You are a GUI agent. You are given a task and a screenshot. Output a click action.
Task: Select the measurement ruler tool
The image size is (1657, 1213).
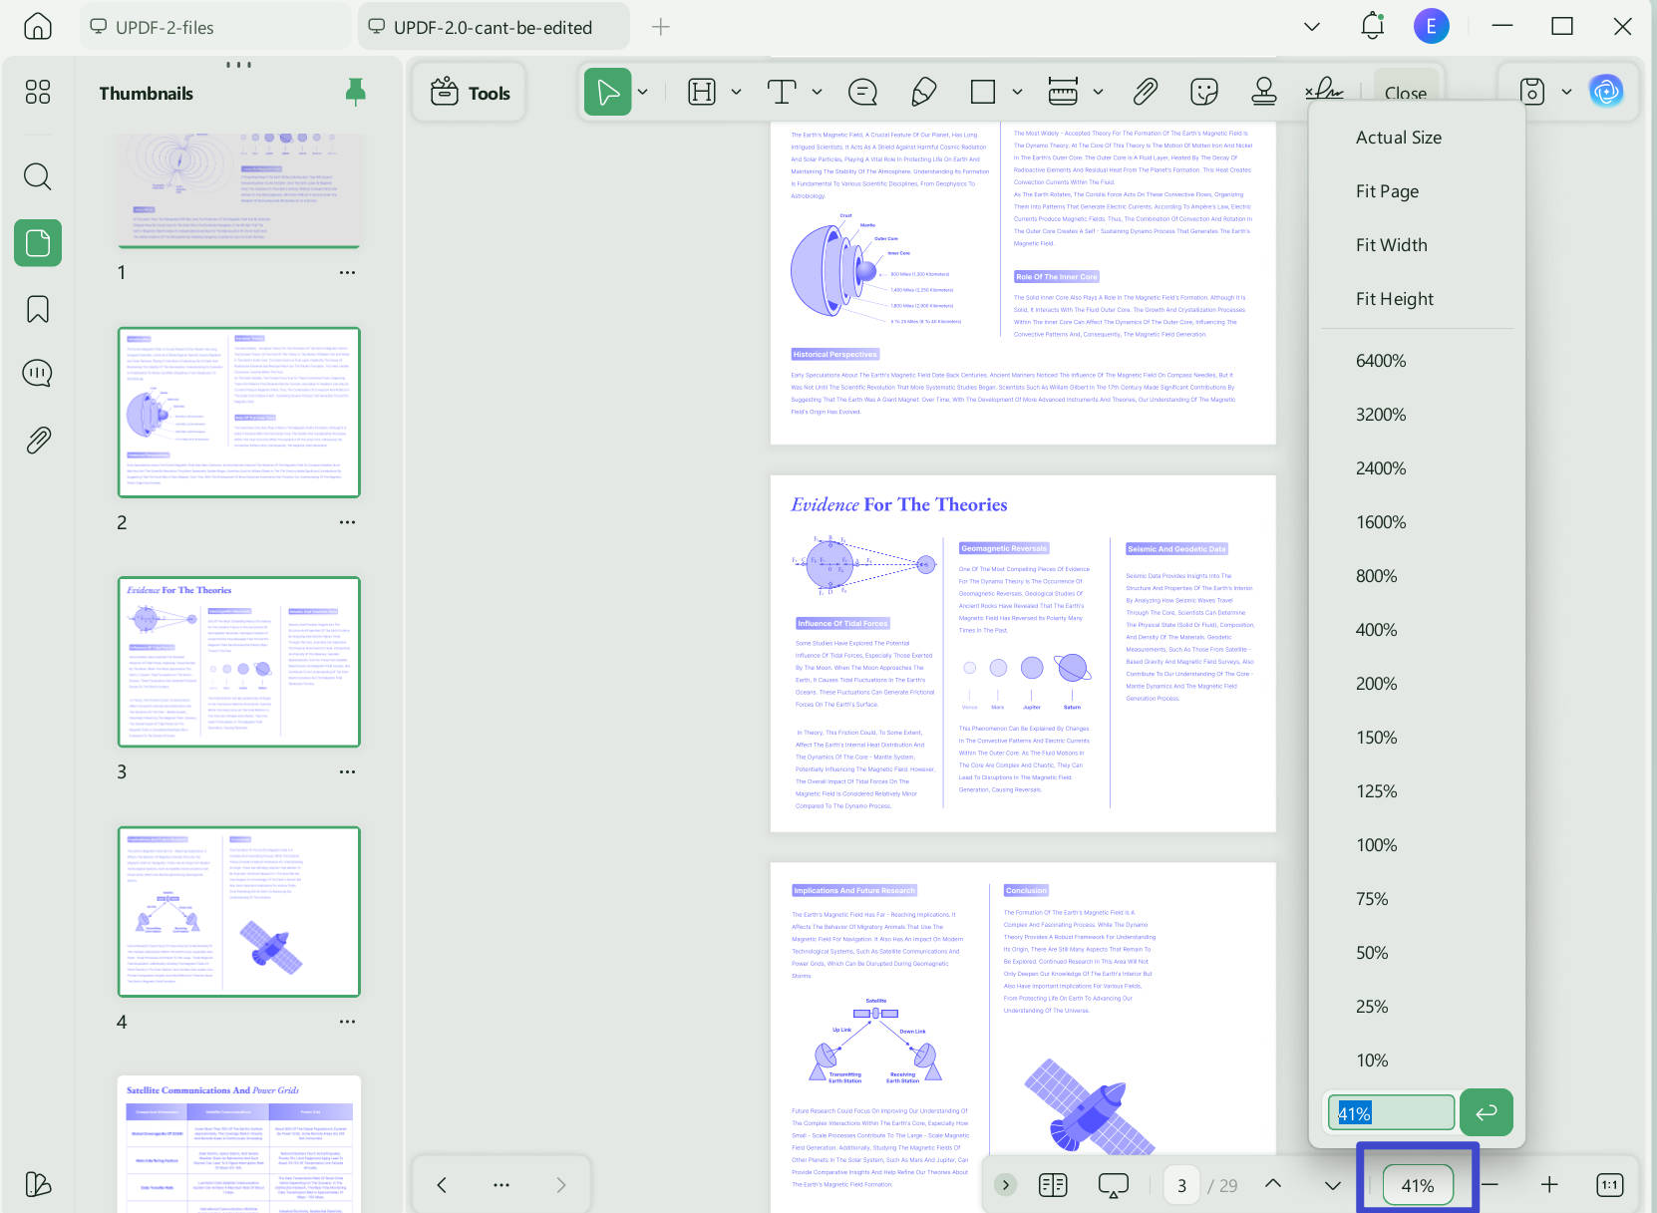(x=1063, y=93)
